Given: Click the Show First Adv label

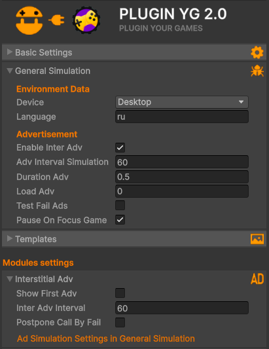Looking at the screenshot, I should coord(46,293).
